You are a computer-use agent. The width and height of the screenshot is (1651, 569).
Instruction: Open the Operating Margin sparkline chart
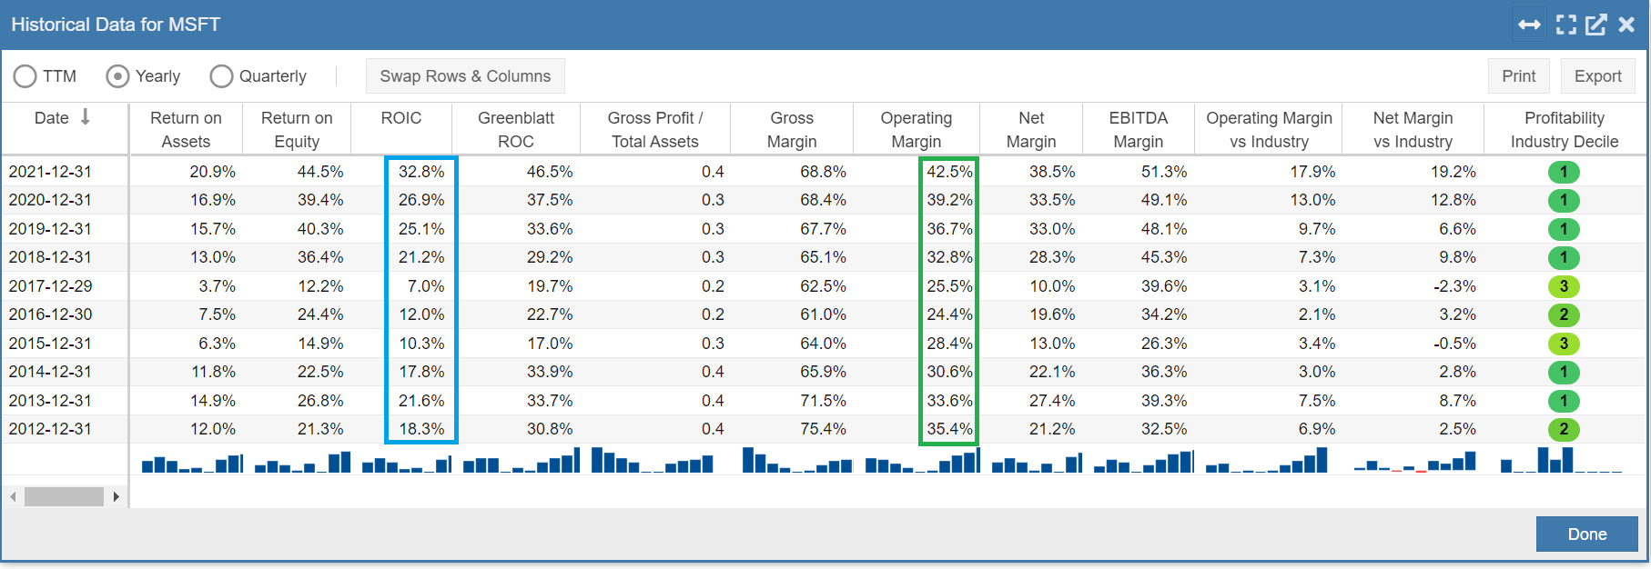click(x=922, y=461)
